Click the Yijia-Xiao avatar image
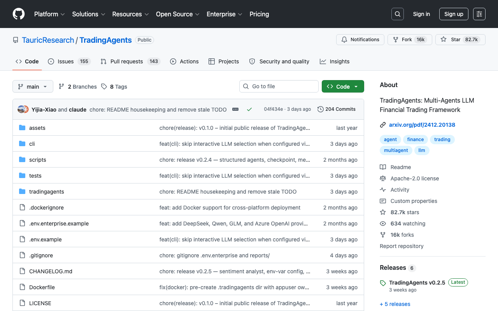This screenshot has height=311, width=498. [21, 109]
